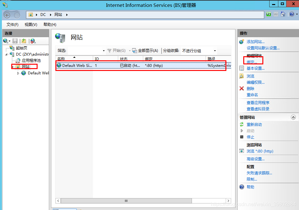Click the back navigation arrow button

pos(7,15)
